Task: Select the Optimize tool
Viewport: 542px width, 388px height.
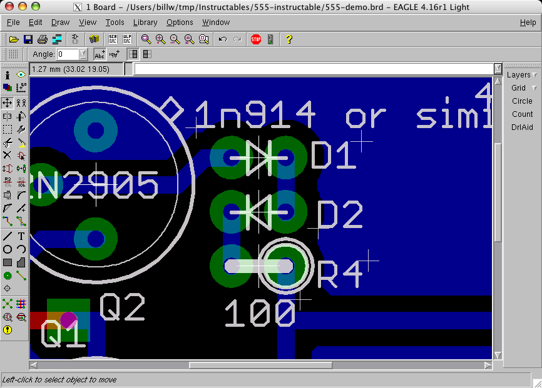Action: coord(21,208)
